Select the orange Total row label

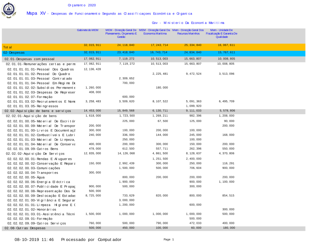click(x=8, y=47)
